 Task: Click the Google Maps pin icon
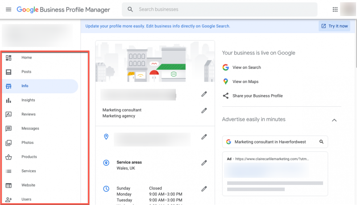tap(226, 82)
